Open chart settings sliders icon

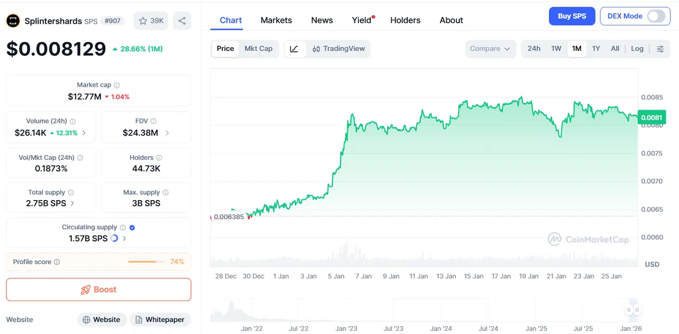(660, 49)
